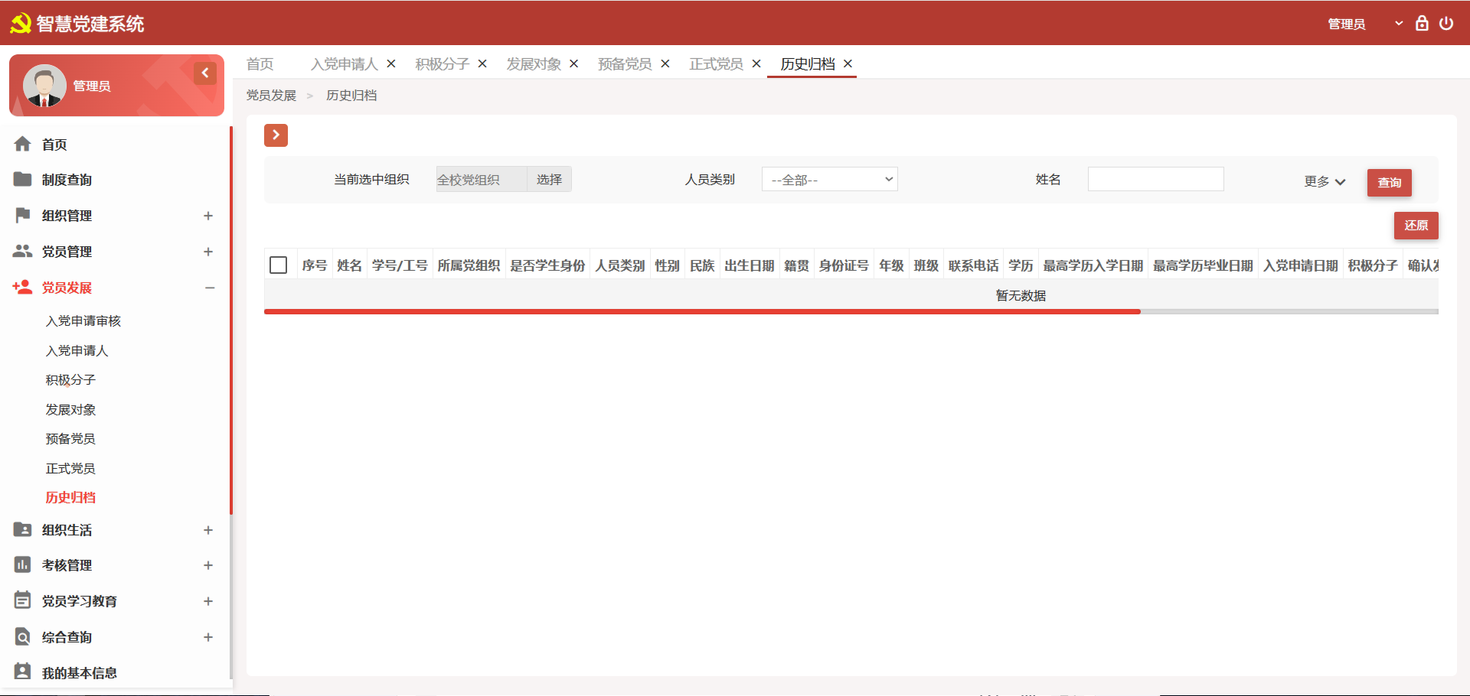Screen dimensions: 1470x696
Task: Toggle the select-all checkbox in table header
Action: point(279,265)
